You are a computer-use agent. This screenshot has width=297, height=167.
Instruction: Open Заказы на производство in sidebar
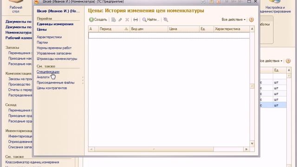click(20, 79)
